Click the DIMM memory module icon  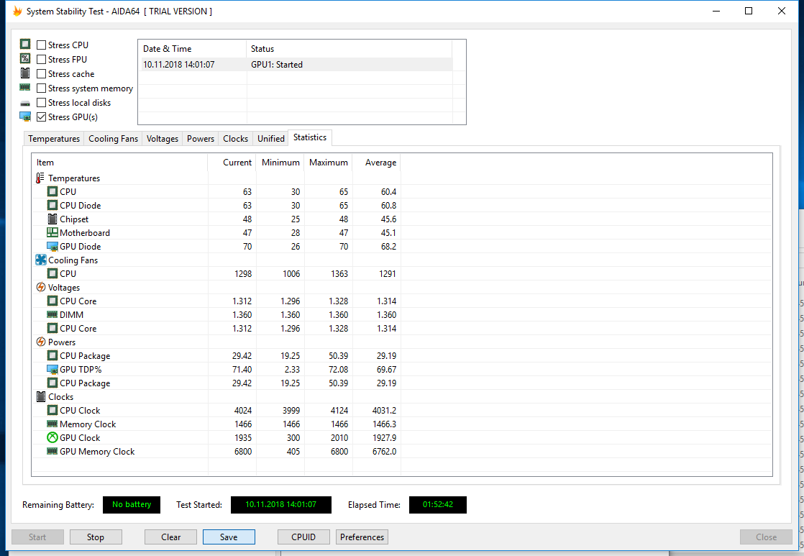pos(52,314)
